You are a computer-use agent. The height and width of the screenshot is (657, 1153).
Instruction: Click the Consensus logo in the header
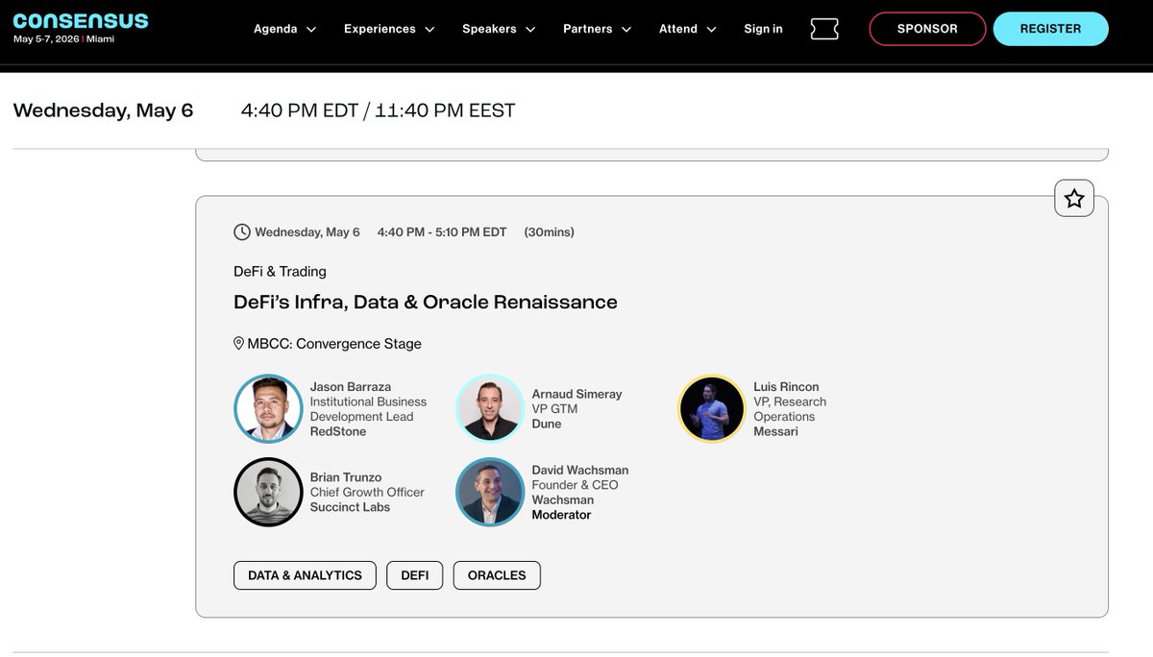[x=81, y=21]
